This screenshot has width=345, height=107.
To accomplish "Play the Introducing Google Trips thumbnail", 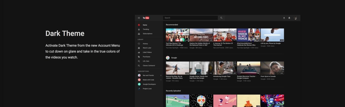I will click(225, 68).
